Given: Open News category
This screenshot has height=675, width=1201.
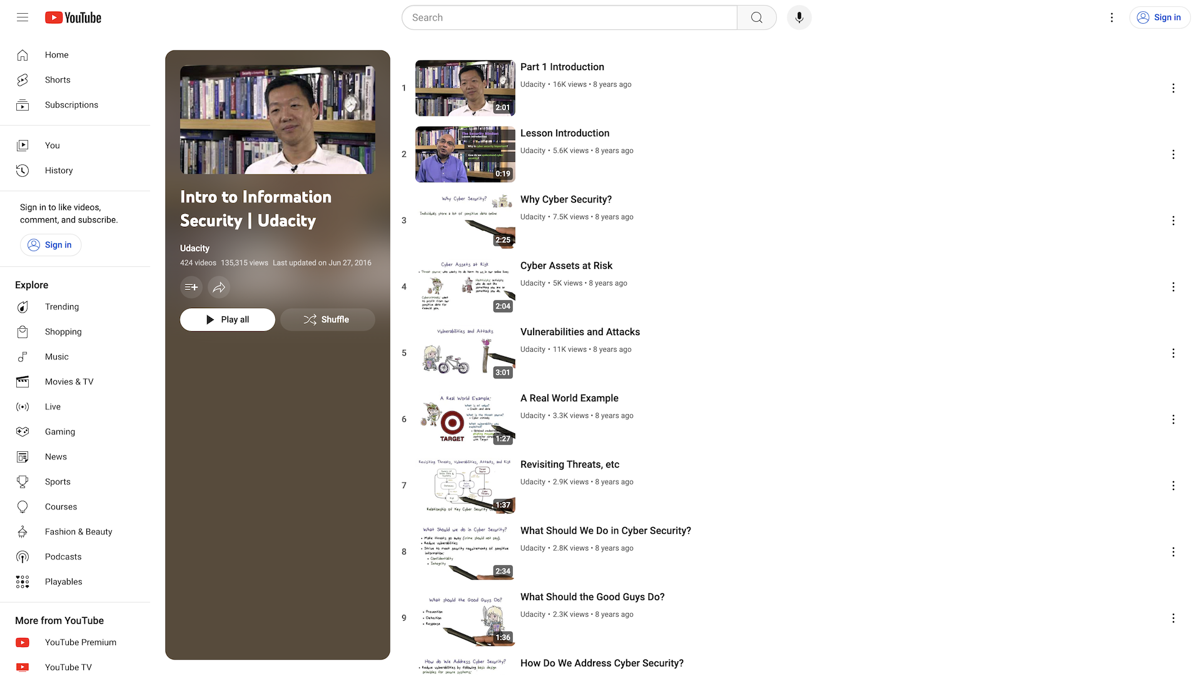Looking at the screenshot, I should point(75,457).
